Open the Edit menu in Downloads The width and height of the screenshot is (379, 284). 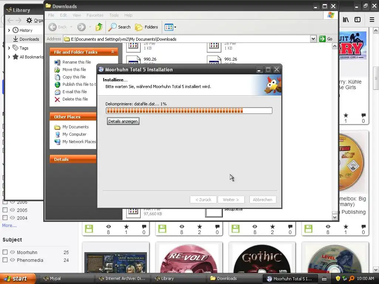coord(63,15)
